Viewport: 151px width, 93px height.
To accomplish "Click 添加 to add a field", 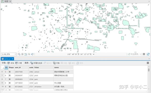I will [x=11, y=63].
